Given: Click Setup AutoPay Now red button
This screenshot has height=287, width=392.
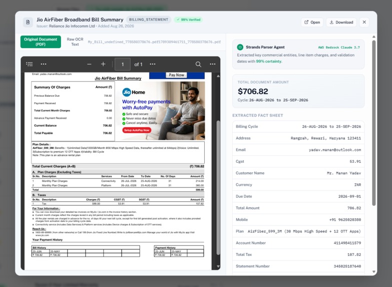Looking at the screenshot, I should click(137, 130).
